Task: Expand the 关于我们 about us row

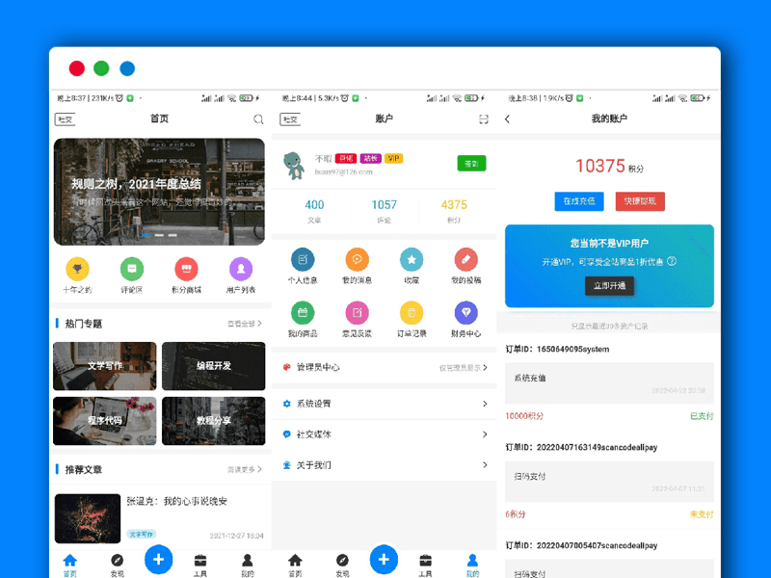Action: coord(384,462)
